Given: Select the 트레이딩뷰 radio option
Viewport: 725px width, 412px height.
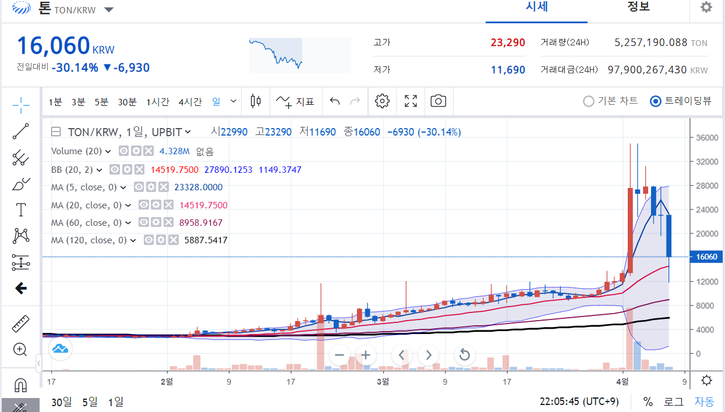Looking at the screenshot, I should click(x=680, y=101).
